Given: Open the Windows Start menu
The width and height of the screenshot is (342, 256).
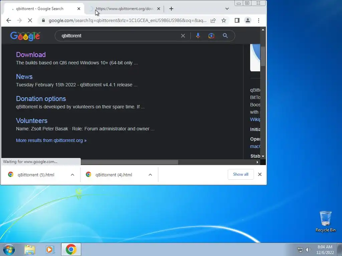Looking at the screenshot, I should point(9,249).
